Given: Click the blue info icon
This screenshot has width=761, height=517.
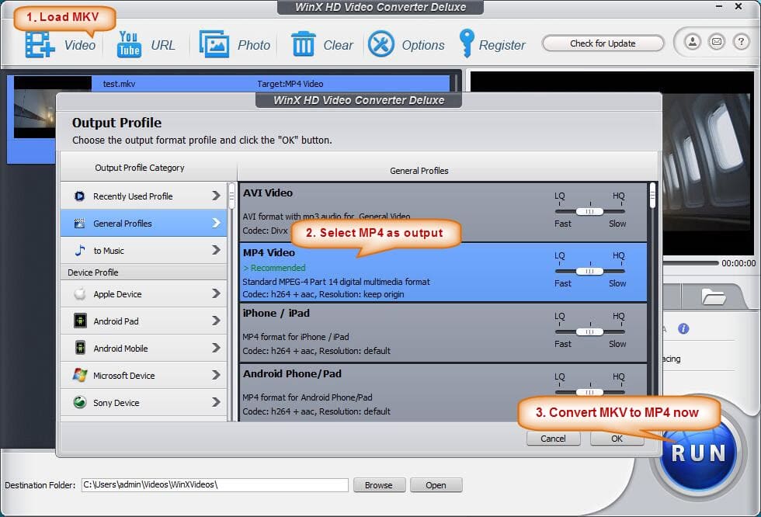Looking at the screenshot, I should [683, 329].
